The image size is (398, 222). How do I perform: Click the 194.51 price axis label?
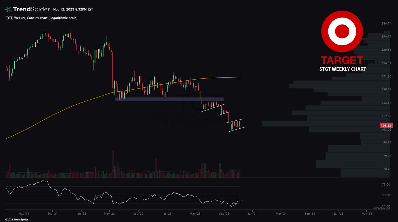(x=386, y=63)
